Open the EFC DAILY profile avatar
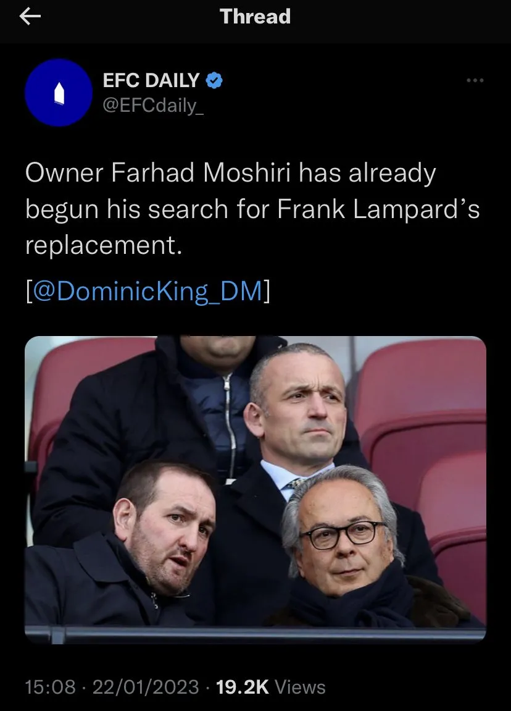This screenshot has width=511, height=711. pos(59,93)
